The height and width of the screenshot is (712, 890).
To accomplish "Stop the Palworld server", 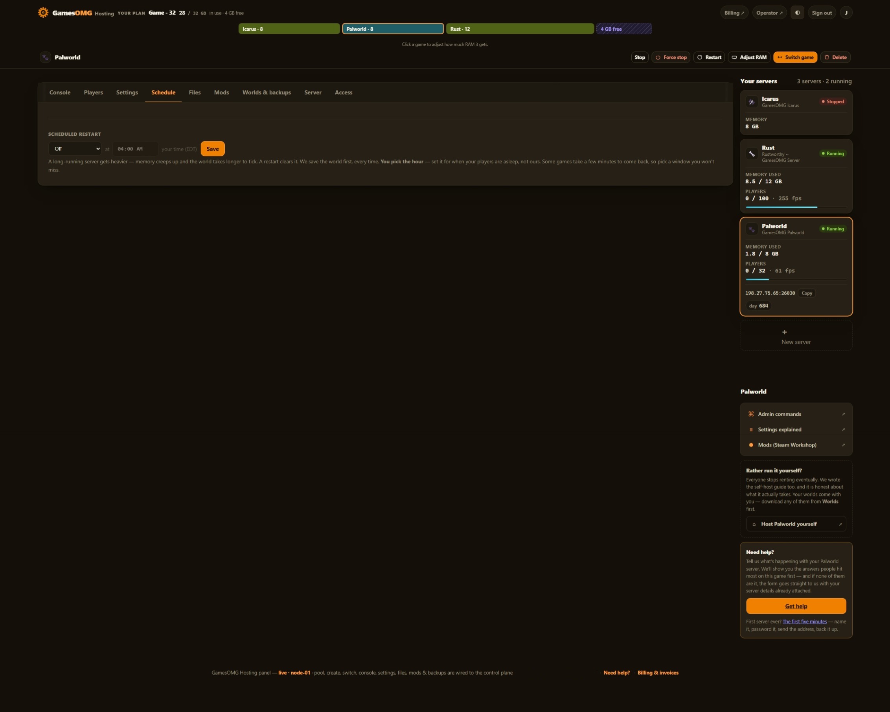I will pyautogui.click(x=640, y=57).
